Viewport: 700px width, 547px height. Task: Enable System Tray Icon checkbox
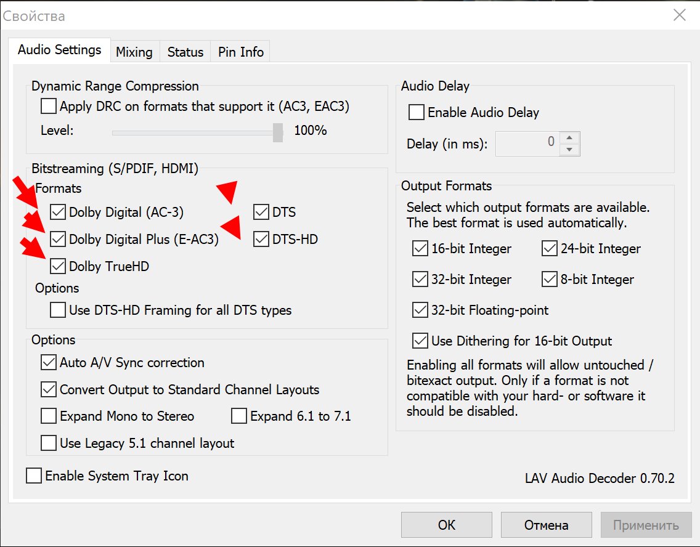(x=35, y=476)
